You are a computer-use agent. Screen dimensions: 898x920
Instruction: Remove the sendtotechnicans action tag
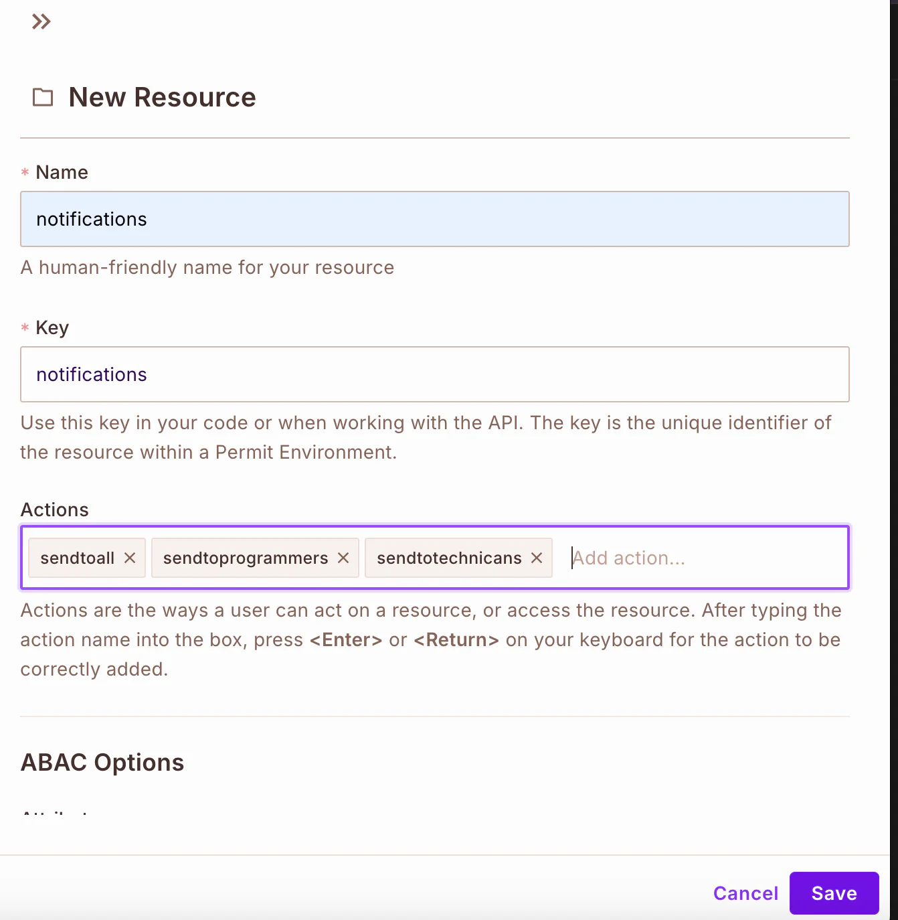[x=536, y=558]
